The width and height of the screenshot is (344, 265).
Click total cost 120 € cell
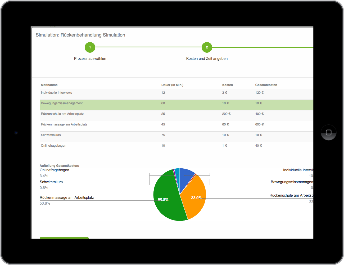pyautogui.click(x=260, y=93)
